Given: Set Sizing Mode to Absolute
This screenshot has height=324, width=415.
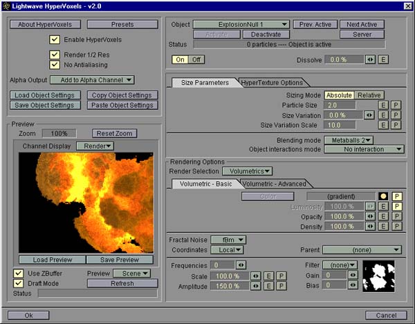Looking at the screenshot, I should 339,95.
